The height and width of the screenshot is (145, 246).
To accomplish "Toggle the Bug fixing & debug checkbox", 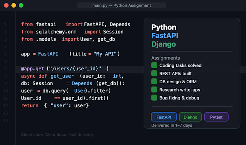I will [x=154, y=98].
